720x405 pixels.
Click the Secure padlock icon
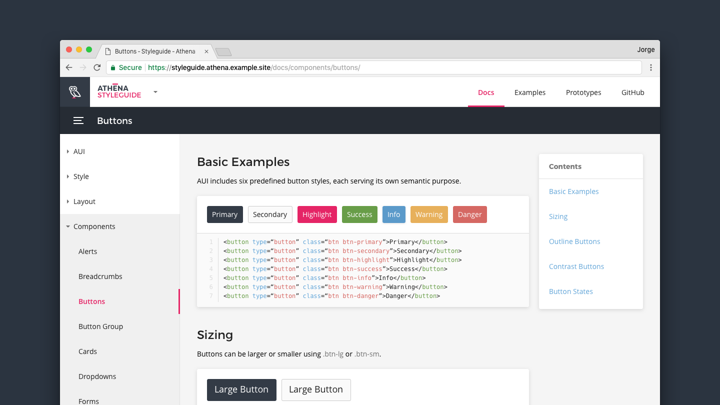click(113, 67)
